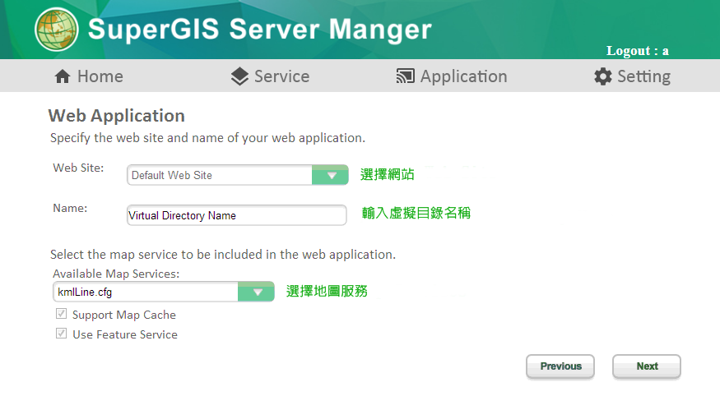
Task: Select the Default Web Site combo box
Action: point(238,175)
